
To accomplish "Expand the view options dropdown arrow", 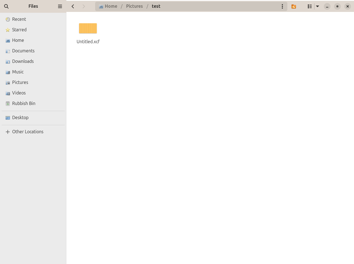I will [x=317, y=6].
